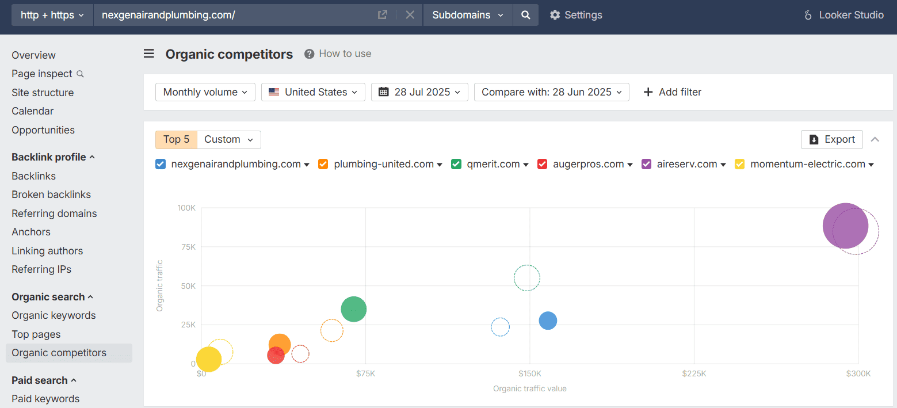Image resolution: width=897 pixels, height=408 pixels.
Task: Switch to the Top 5 tab
Action: click(176, 139)
